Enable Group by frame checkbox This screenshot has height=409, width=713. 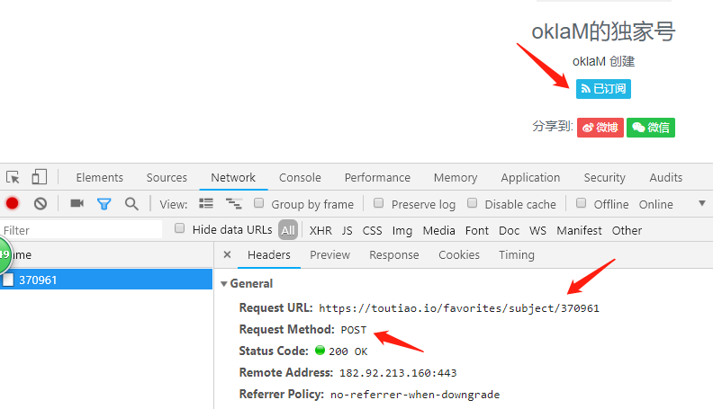click(258, 203)
